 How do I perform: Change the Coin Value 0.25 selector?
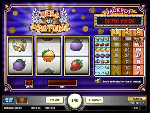click(x=9, y=101)
